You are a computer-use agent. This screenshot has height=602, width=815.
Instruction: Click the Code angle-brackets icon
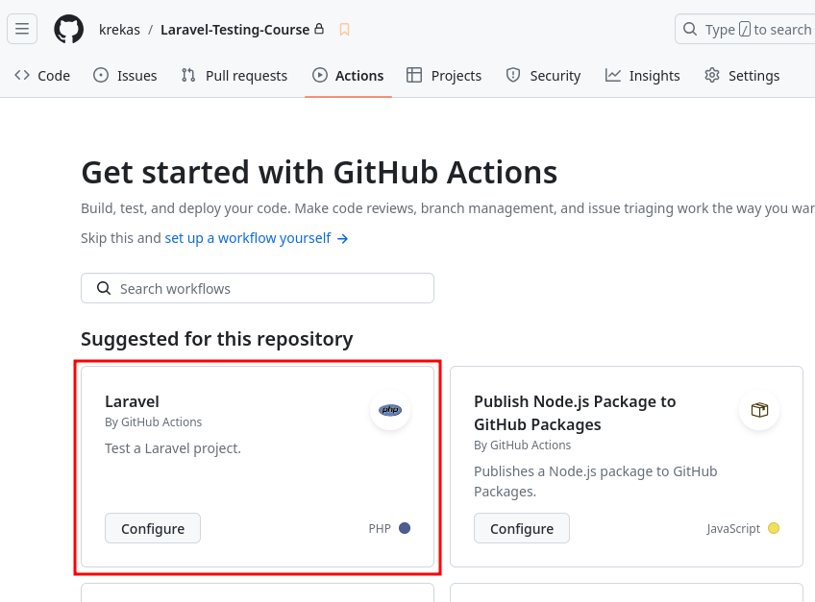click(x=22, y=75)
